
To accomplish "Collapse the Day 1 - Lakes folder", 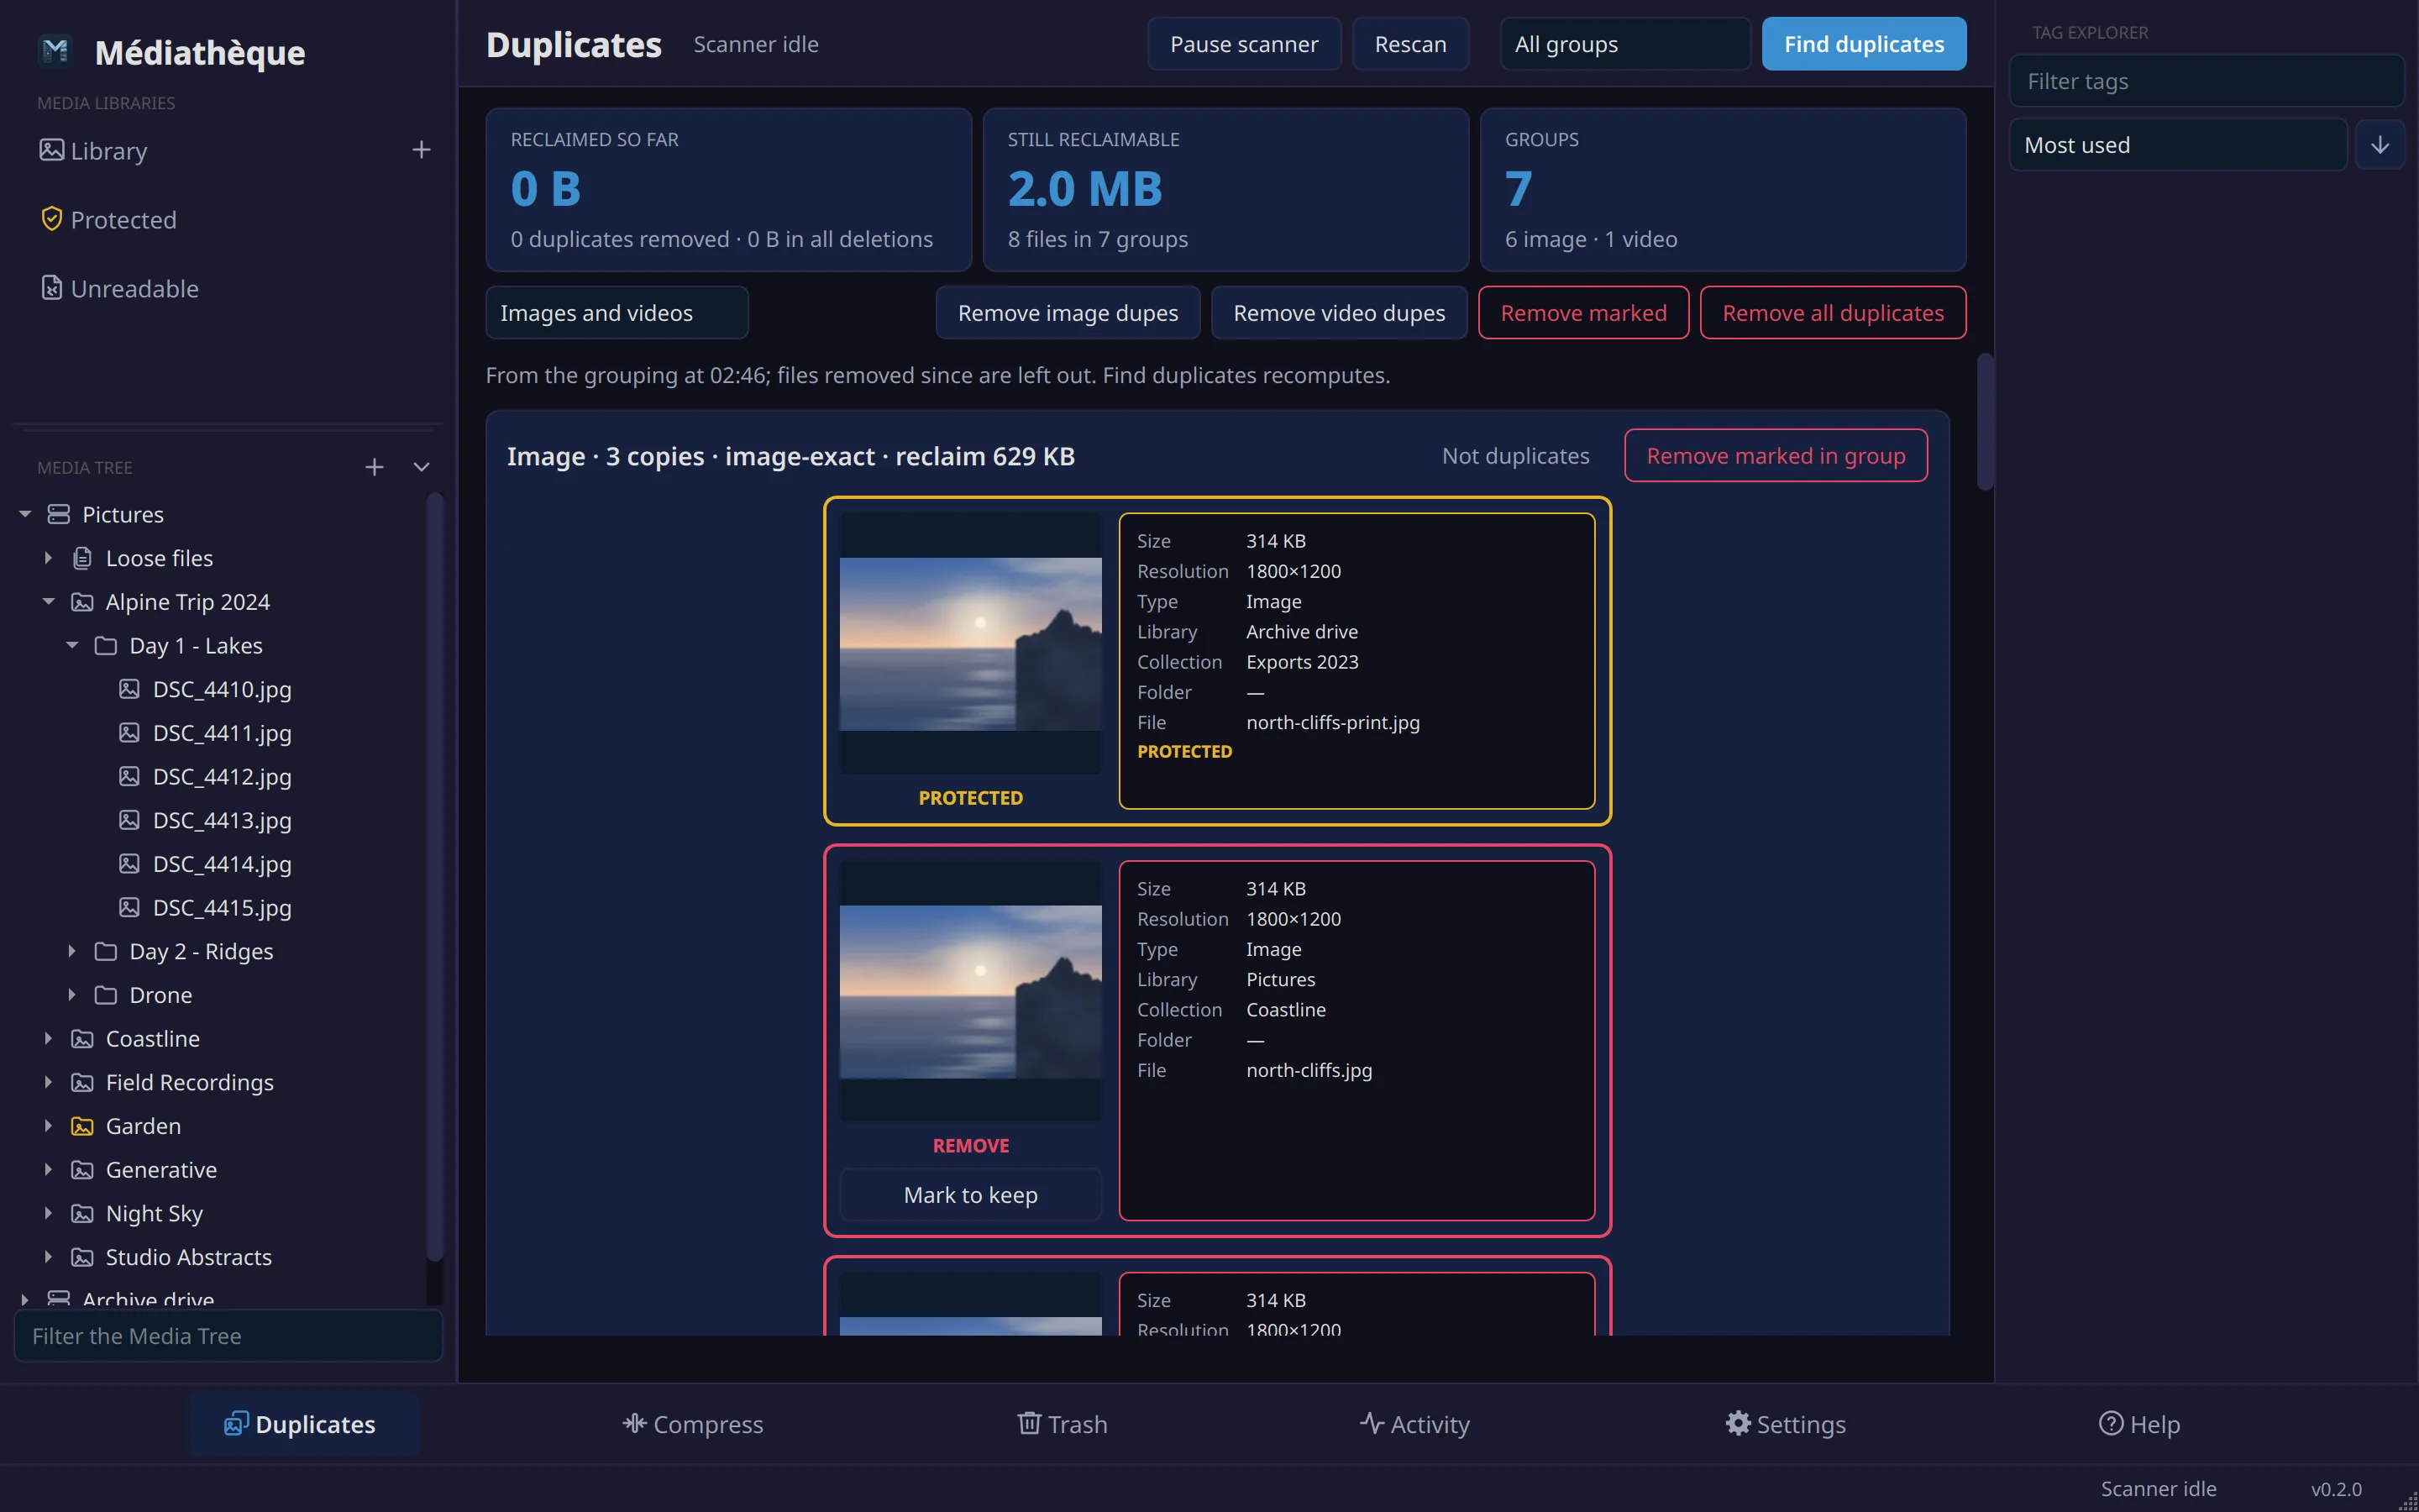I will click(72, 645).
